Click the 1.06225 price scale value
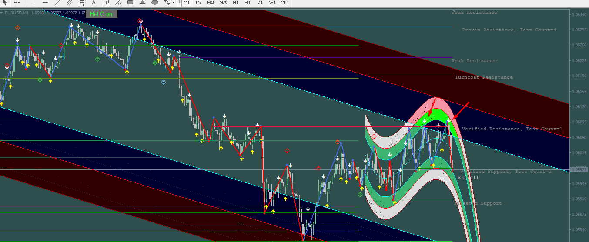589x242 pixels. [x=579, y=61]
